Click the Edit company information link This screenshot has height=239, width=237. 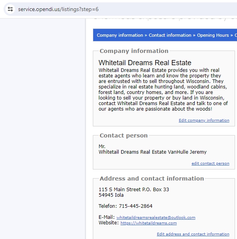pos(204,120)
